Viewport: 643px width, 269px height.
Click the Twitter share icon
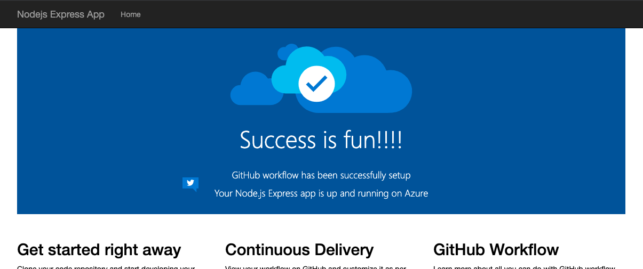[x=190, y=184]
